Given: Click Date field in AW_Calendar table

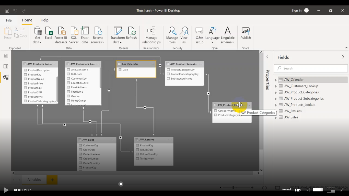Looking at the screenshot, I should (125, 70).
